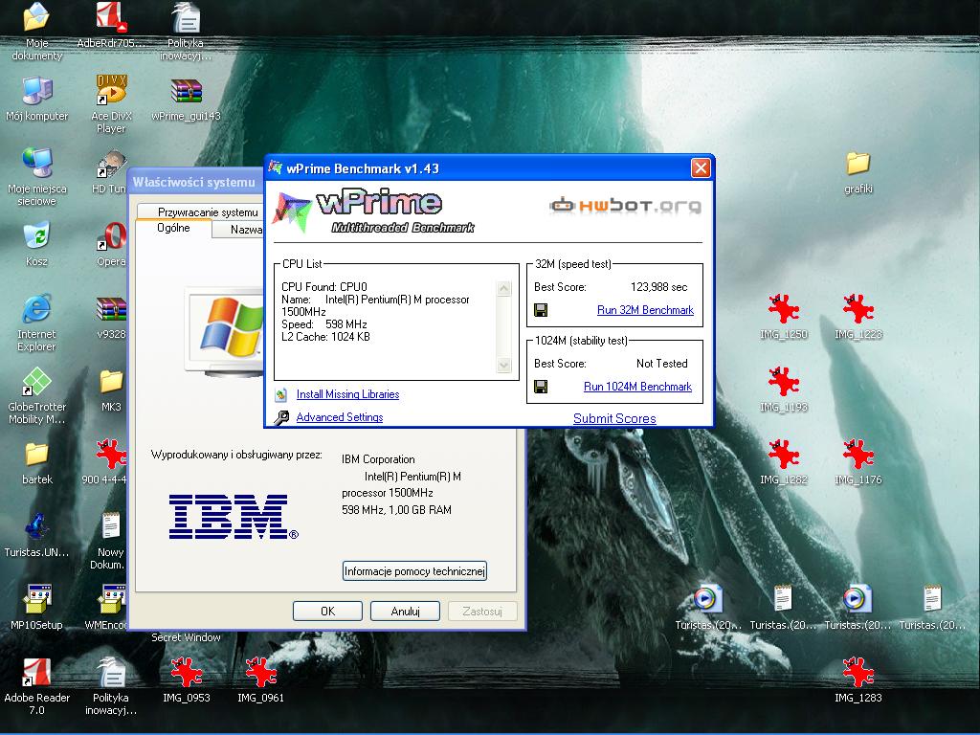Open Moje miejsca sieciowe icon
Viewport: 980px width, 735px height.
point(37,176)
